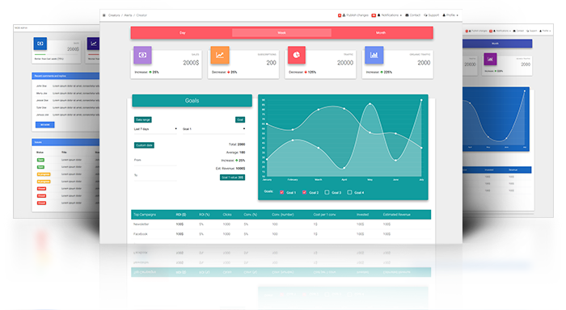Click the red Traffic pie chart icon
The image size is (566, 310).
click(x=297, y=55)
